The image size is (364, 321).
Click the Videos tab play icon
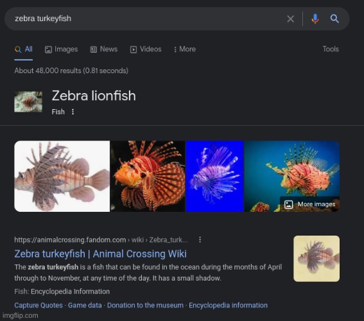[134, 49]
